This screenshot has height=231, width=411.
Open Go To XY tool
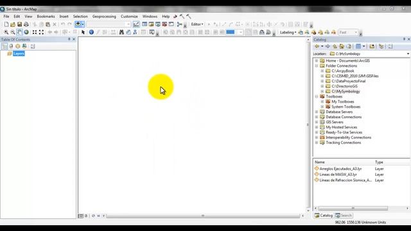point(136,32)
